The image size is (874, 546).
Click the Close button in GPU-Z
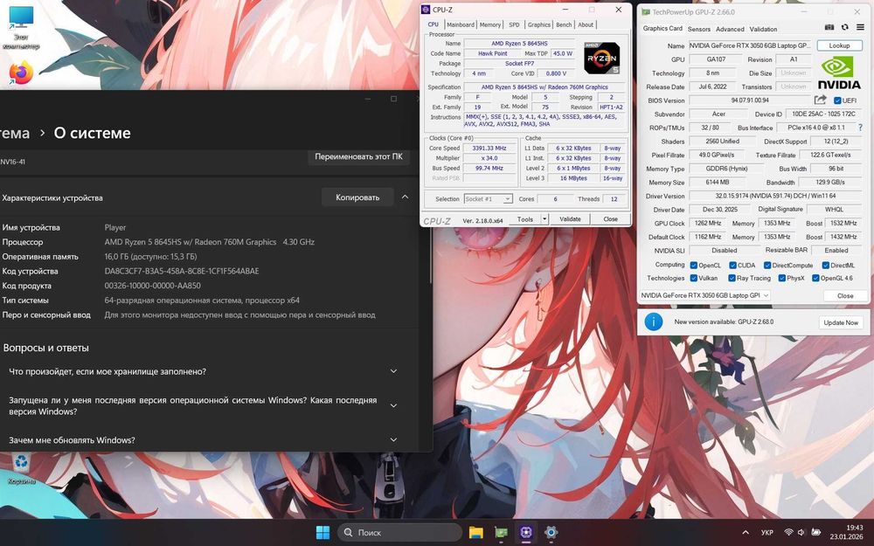pyautogui.click(x=845, y=296)
